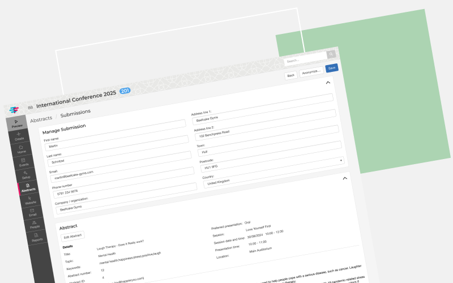Open the Events sidebar icon
The image size is (453, 283).
point(23,162)
